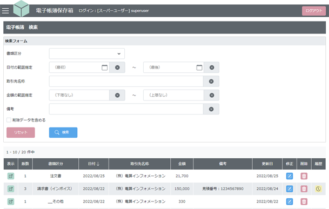Delete the その他 row
Image resolution: width=329 pixels, height=209 pixels.
pos(304,201)
